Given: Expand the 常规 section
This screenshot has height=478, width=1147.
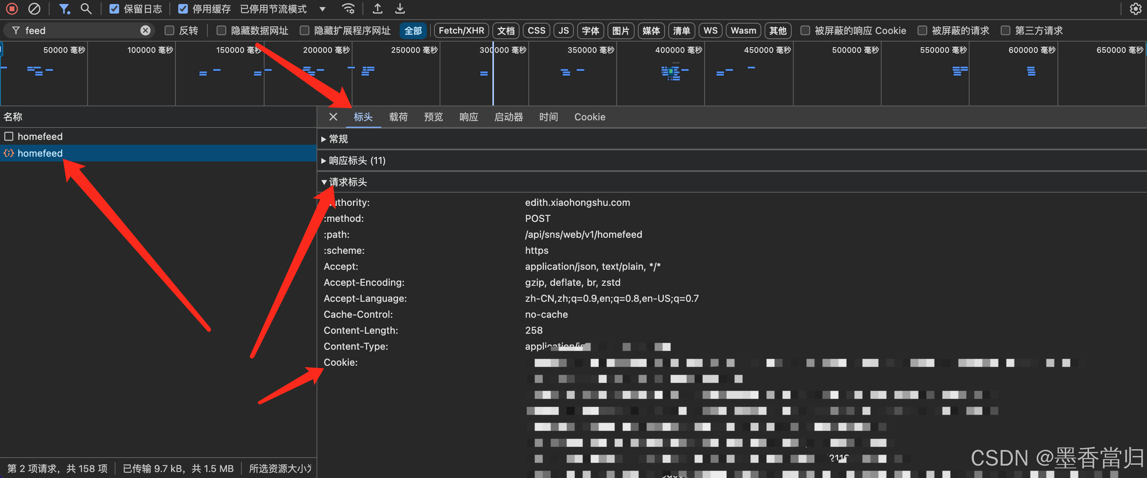Looking at the screenshot, I should [x=338, y=139].
